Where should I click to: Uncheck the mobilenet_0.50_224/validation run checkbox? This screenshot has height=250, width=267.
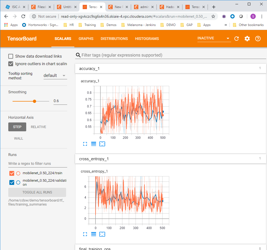coord(12,182)
